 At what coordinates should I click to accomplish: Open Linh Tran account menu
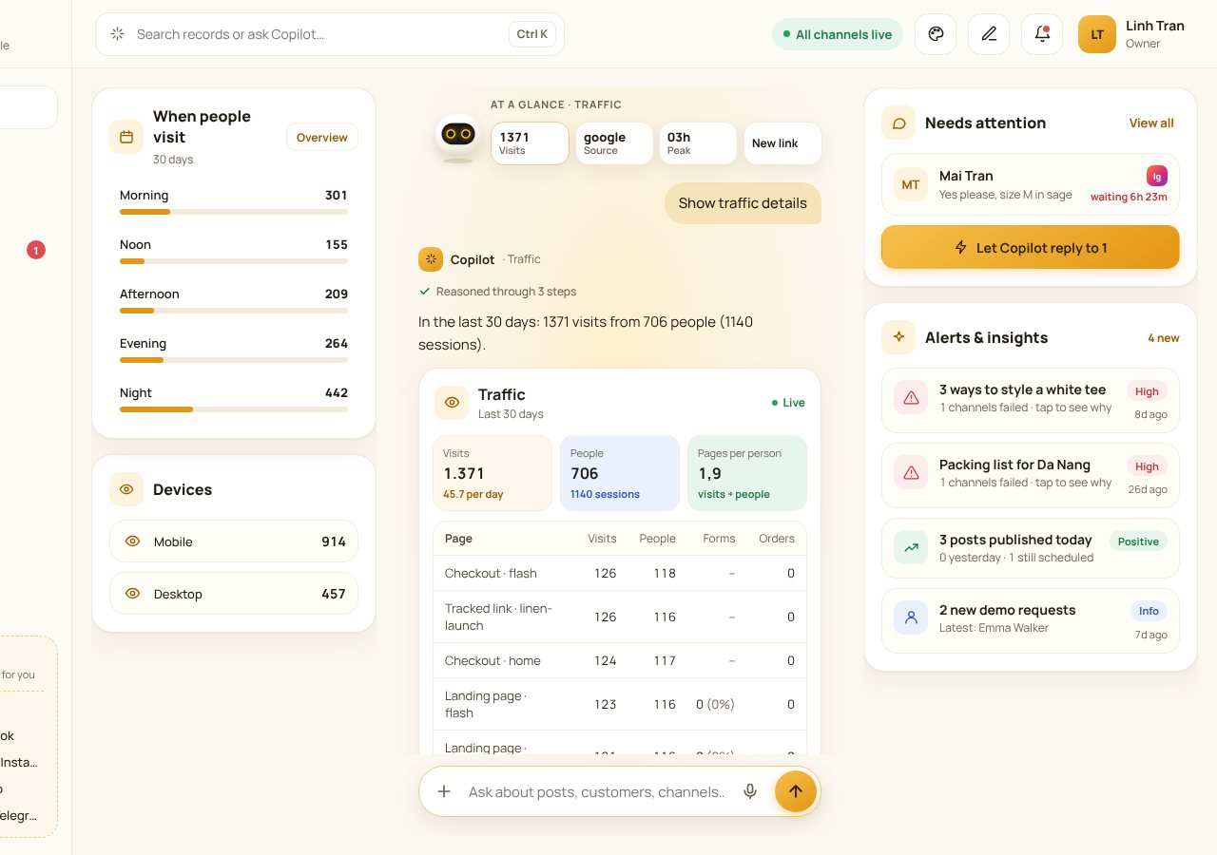[1131, 34]
